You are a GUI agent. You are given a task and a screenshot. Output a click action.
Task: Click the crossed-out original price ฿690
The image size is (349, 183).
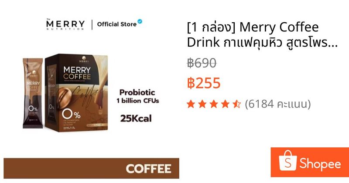[202, 63]
